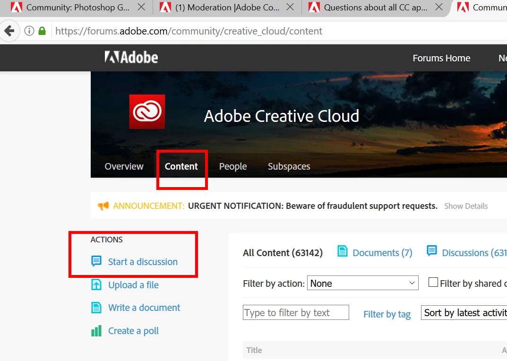
Task: Filter by Documents (7)
Action: coord(382,253)
